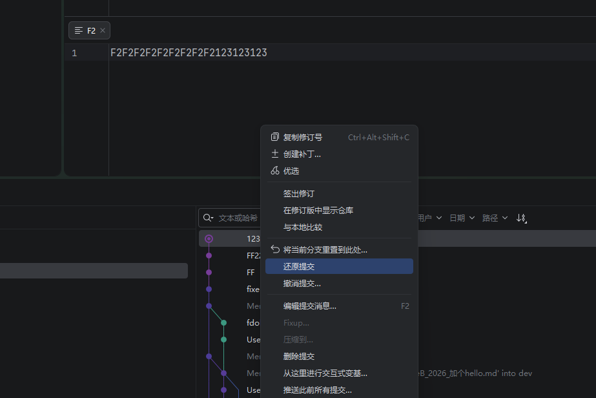Focus the 文本或哈希 search field
This screenshot has width=596, height=398.
click(x=238, y=218)
